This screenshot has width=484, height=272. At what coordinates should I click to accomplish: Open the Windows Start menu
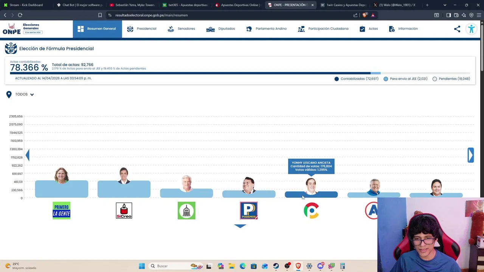[x=142, y=266]
